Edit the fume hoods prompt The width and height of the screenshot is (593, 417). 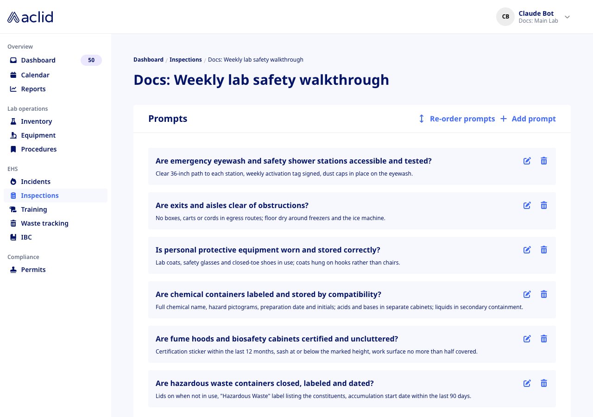tap(527, 339)
